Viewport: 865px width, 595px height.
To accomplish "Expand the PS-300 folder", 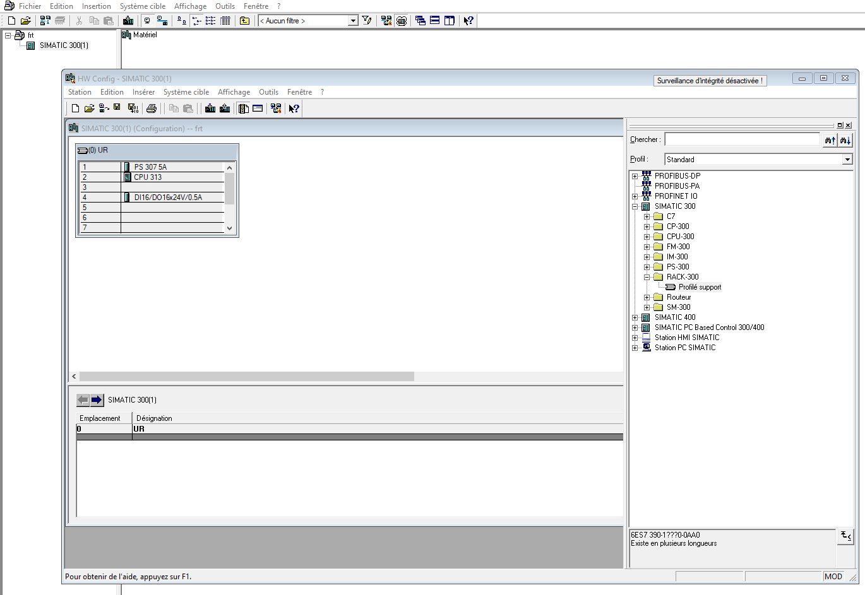I will pyautogui.click(x=647, y=267).
